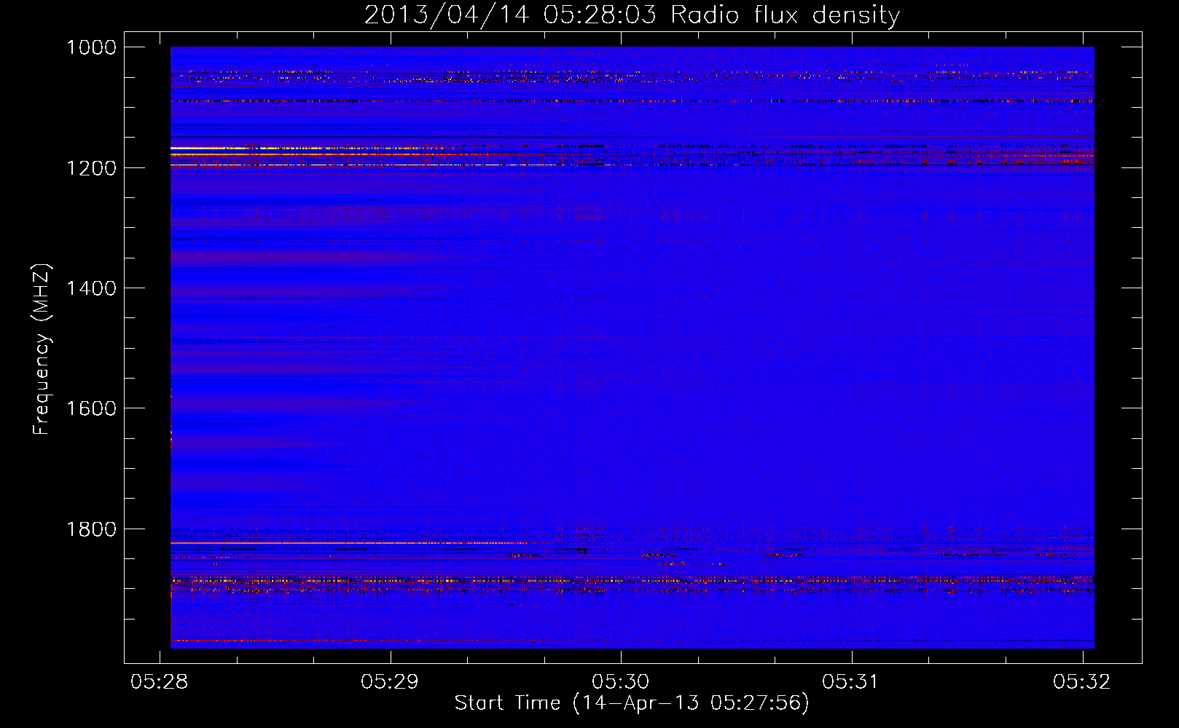
Task: Click the 05:31 time tick label
Action: coord(851,681)
